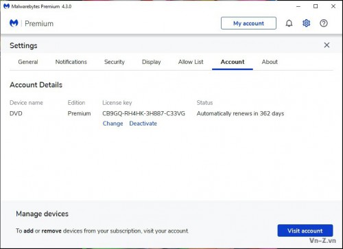Go to the About tab
This screenshot has width=343, height=249.
coord(270,62)
